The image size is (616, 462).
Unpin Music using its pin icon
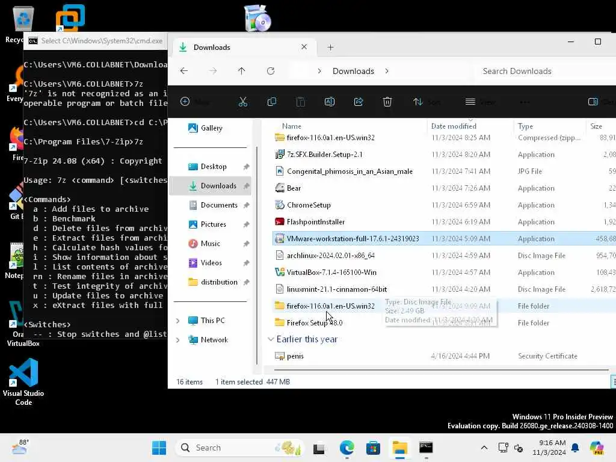246,244
